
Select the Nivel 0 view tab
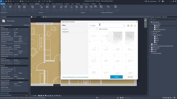pyautogui.click(x=35, y=17)
